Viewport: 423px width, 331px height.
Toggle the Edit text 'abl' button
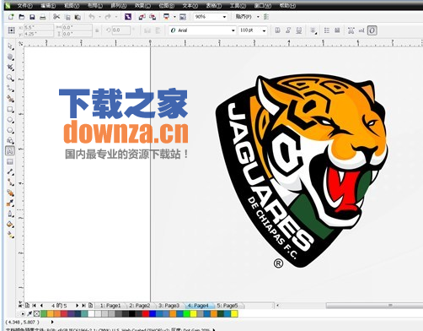click(x=361, y=30)
